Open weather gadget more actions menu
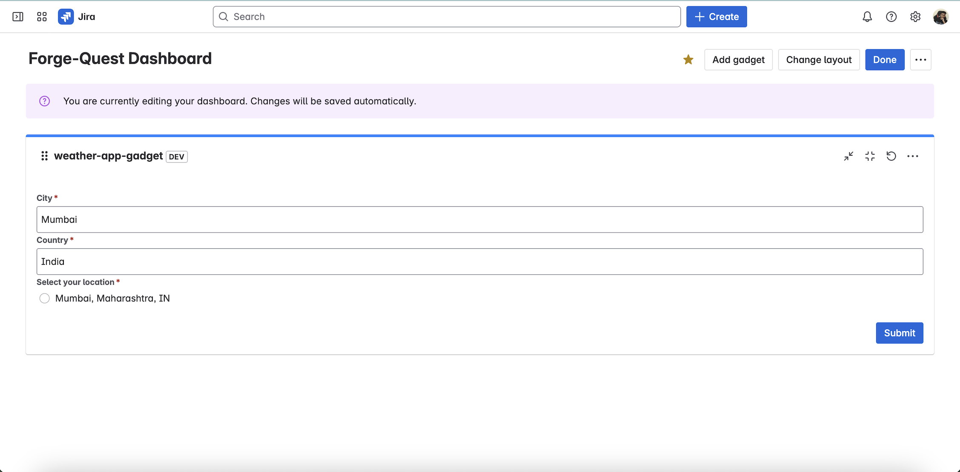This screenshot has width=960, height=472. click(913, 156)
